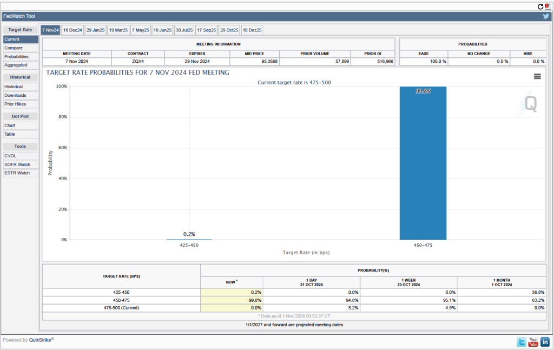554x350 pixels.
Task: Select Aggregated in the sidebar
Action: point(16,65)
